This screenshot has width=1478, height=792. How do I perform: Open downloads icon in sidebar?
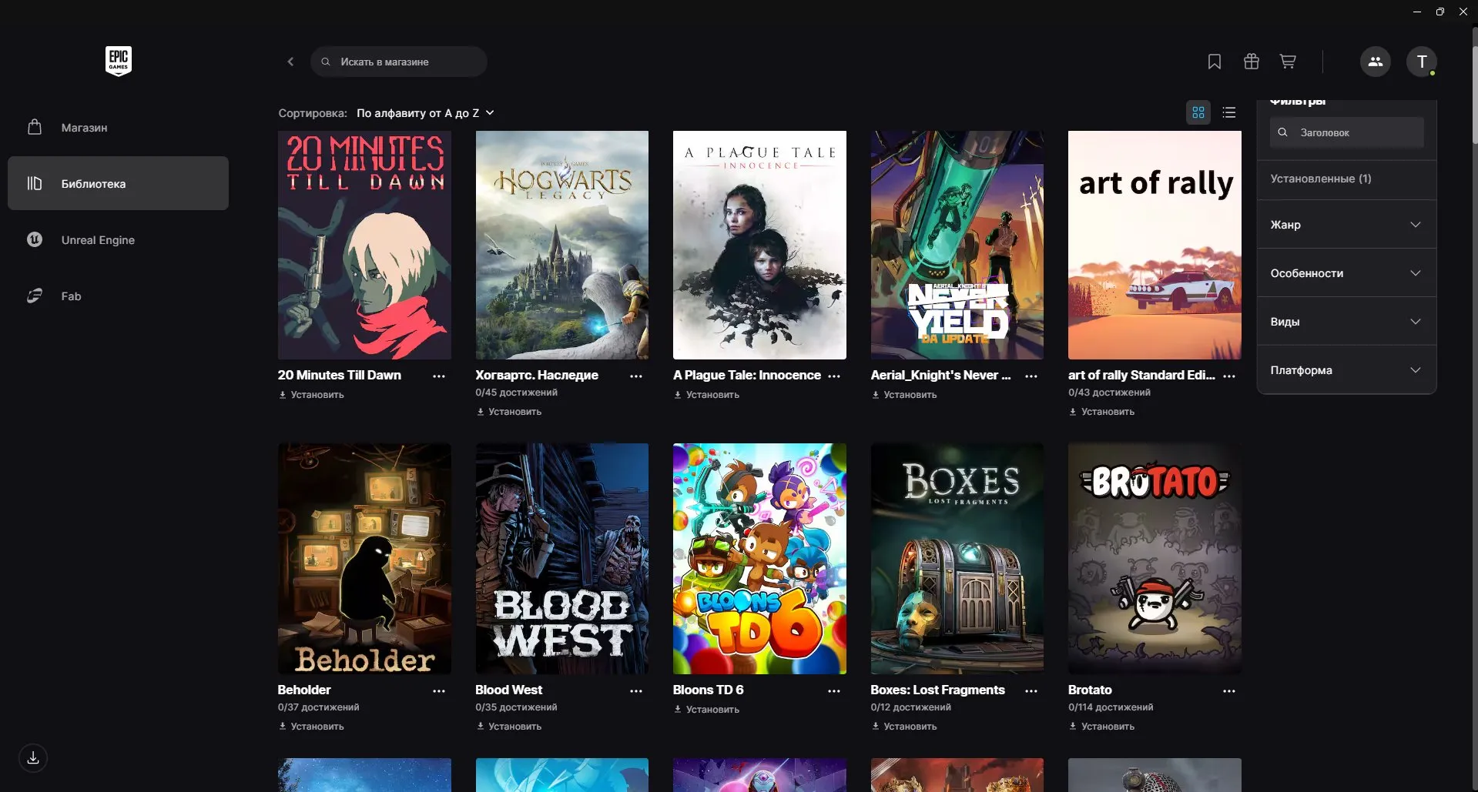coord(33,758)
